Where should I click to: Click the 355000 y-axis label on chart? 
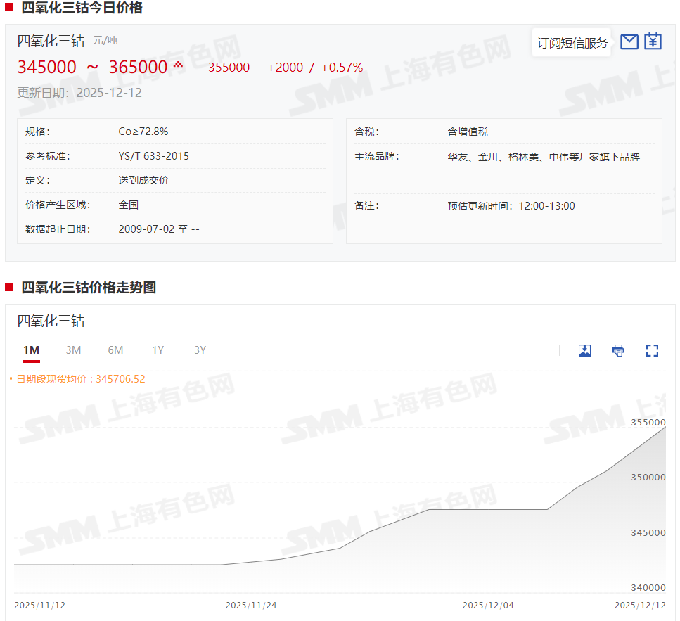[x=648, y=423]
